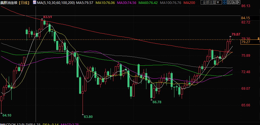Click the 美原油连续 instrument title

pyautogui.click(x=9, y=3)
